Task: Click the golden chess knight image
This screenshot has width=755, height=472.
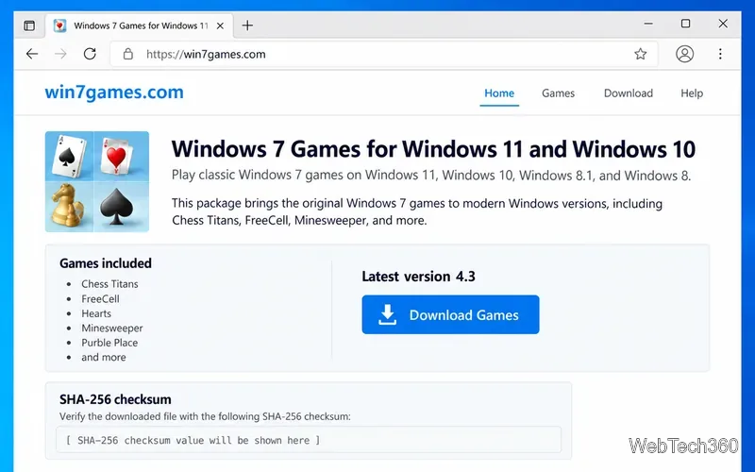Action: point(69,207)
